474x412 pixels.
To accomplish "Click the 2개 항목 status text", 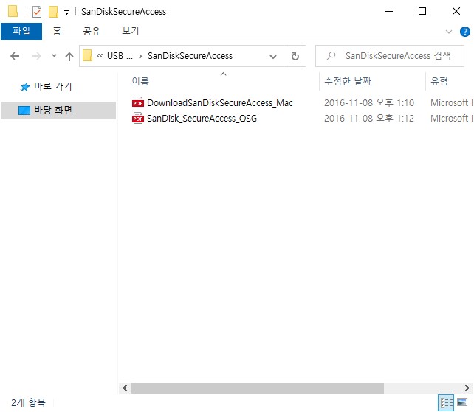I will click(x=28, y=402).
